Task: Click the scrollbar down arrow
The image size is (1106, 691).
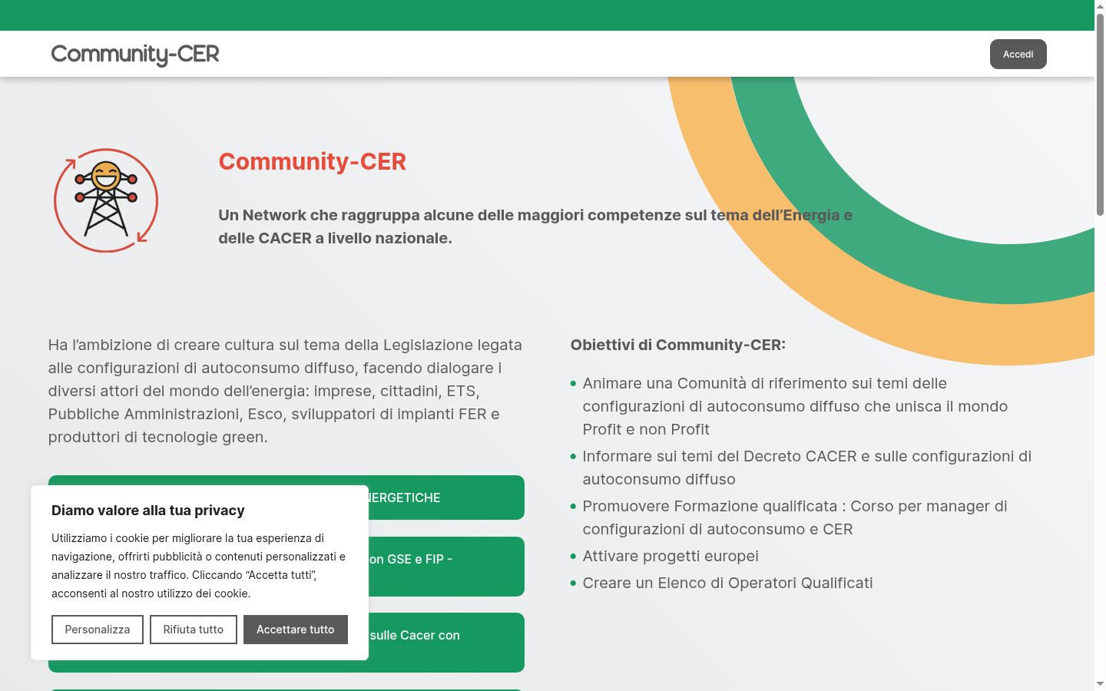Action: [x=1100, y=684]
